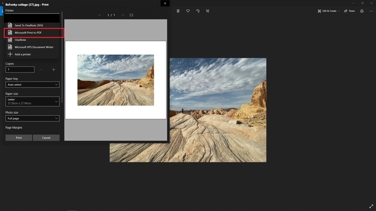The width and height of the screenshot is (376, 211).
Task: Click the Copies number input field
Action: 20,70
